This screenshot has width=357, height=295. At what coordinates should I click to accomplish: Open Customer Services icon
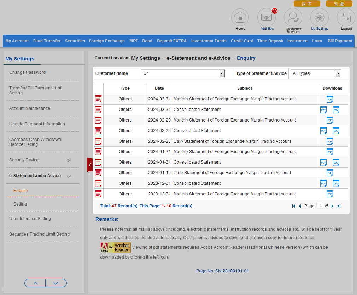click(x=293, y=17)
